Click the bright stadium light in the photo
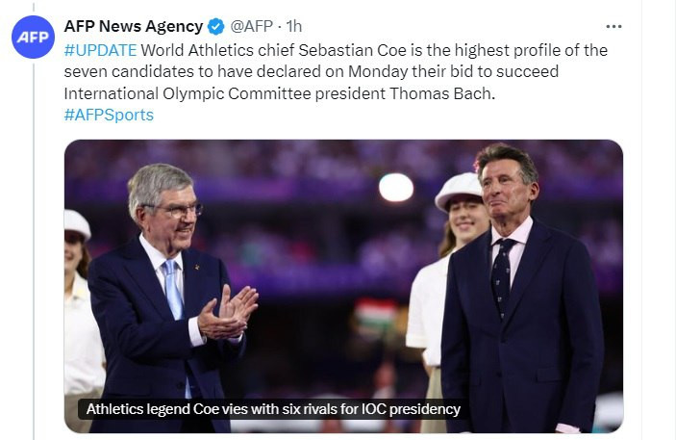676x440 pixels. [x=395, y=187]
